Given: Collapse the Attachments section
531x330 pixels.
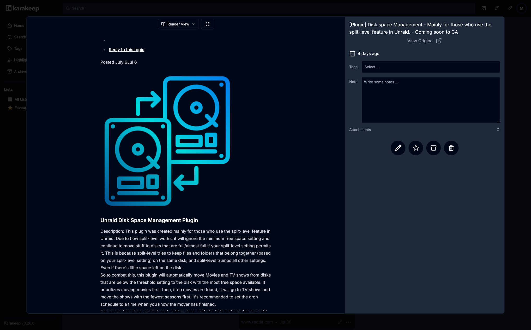Looking at the screenshot, I should (x=498, y=130).
